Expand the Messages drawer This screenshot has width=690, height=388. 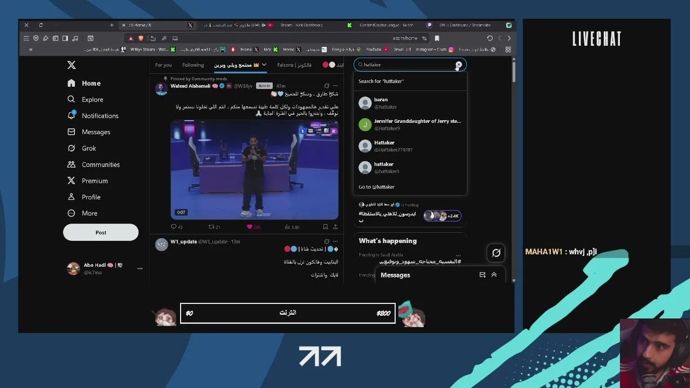(x=494, y=275)
